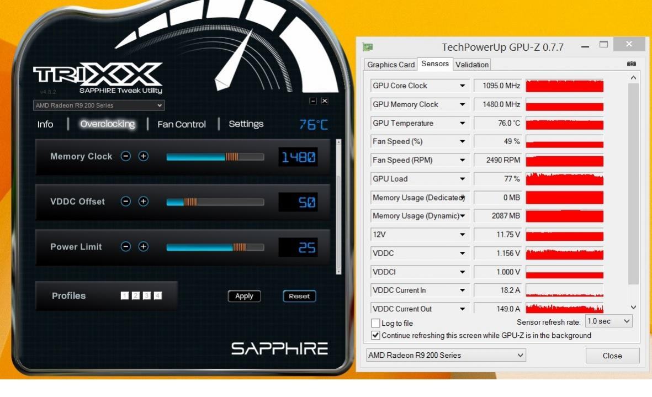Open the GPU Load sensor dropdown
The image size is (652, 397).
[463, 179]
